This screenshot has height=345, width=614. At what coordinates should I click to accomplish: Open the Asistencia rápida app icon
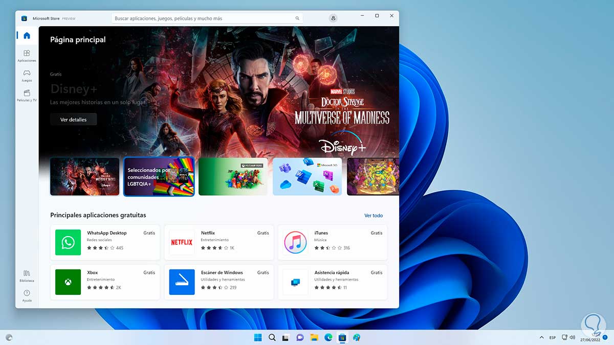[x=295, y=282]
